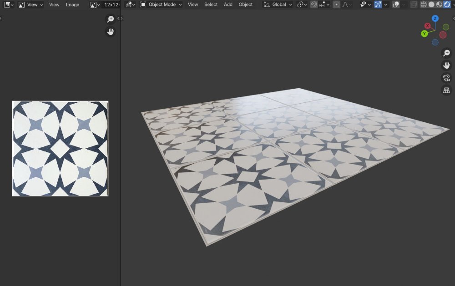Click the blue Z axis gizmo

click(435, 19)
